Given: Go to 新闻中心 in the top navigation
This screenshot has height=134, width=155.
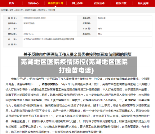Looking at the screenshot, I should pyautogui.click(x=33, y=3).
